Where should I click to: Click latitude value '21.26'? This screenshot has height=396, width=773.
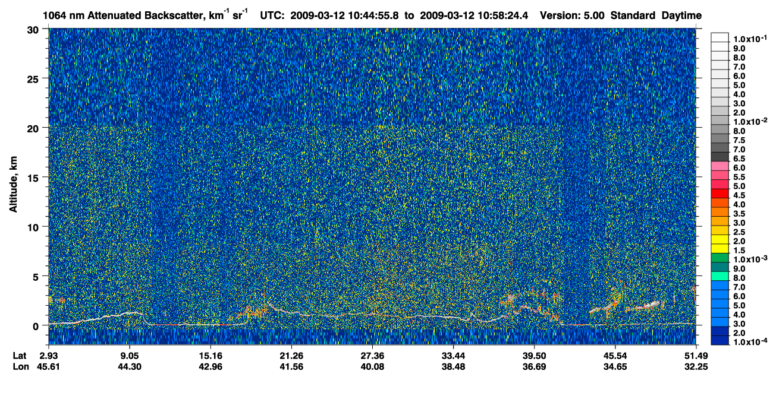(291, 355)
